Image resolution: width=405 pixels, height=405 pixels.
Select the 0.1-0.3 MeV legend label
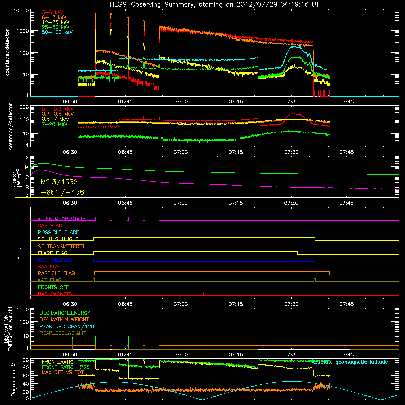pyautogui.click(x=58, y=109)
